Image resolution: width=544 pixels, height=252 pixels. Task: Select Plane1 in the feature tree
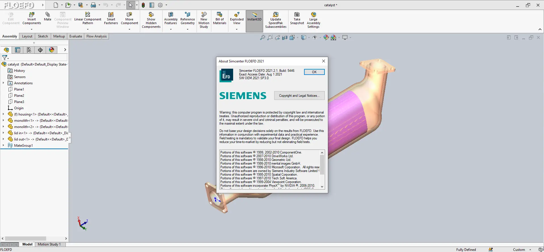point(19,89)
